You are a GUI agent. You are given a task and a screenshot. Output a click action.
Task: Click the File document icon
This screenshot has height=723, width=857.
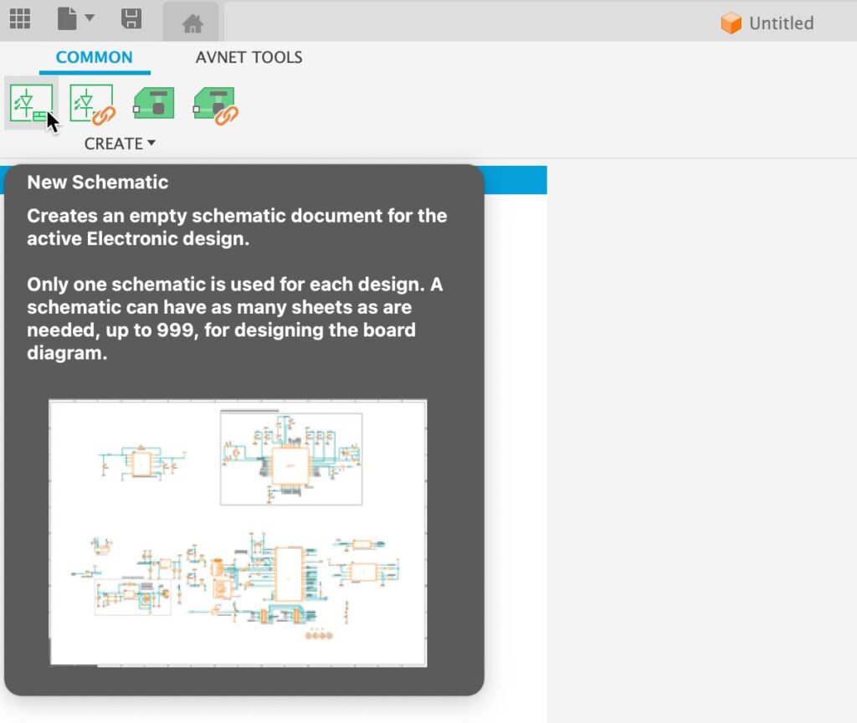click(67, 19)
